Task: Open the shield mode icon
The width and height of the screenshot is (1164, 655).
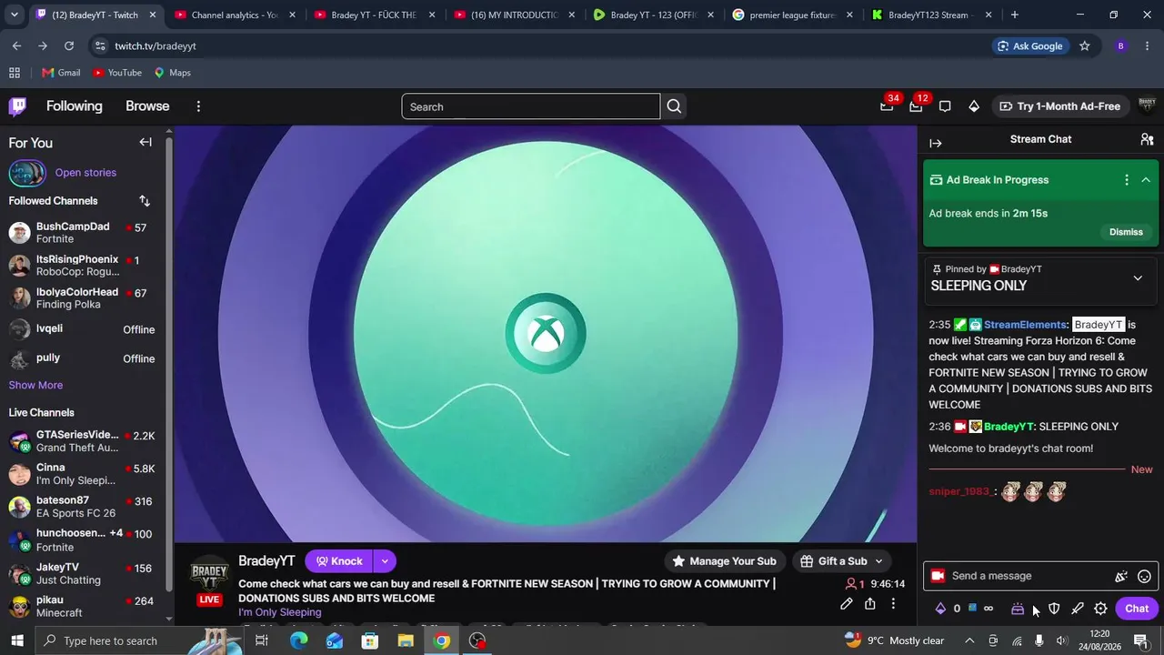Action: tap(1054, 609)
